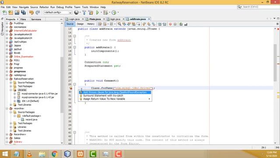Click the Start Macro Recording red circle icon
280x158 pixels.
170,24
